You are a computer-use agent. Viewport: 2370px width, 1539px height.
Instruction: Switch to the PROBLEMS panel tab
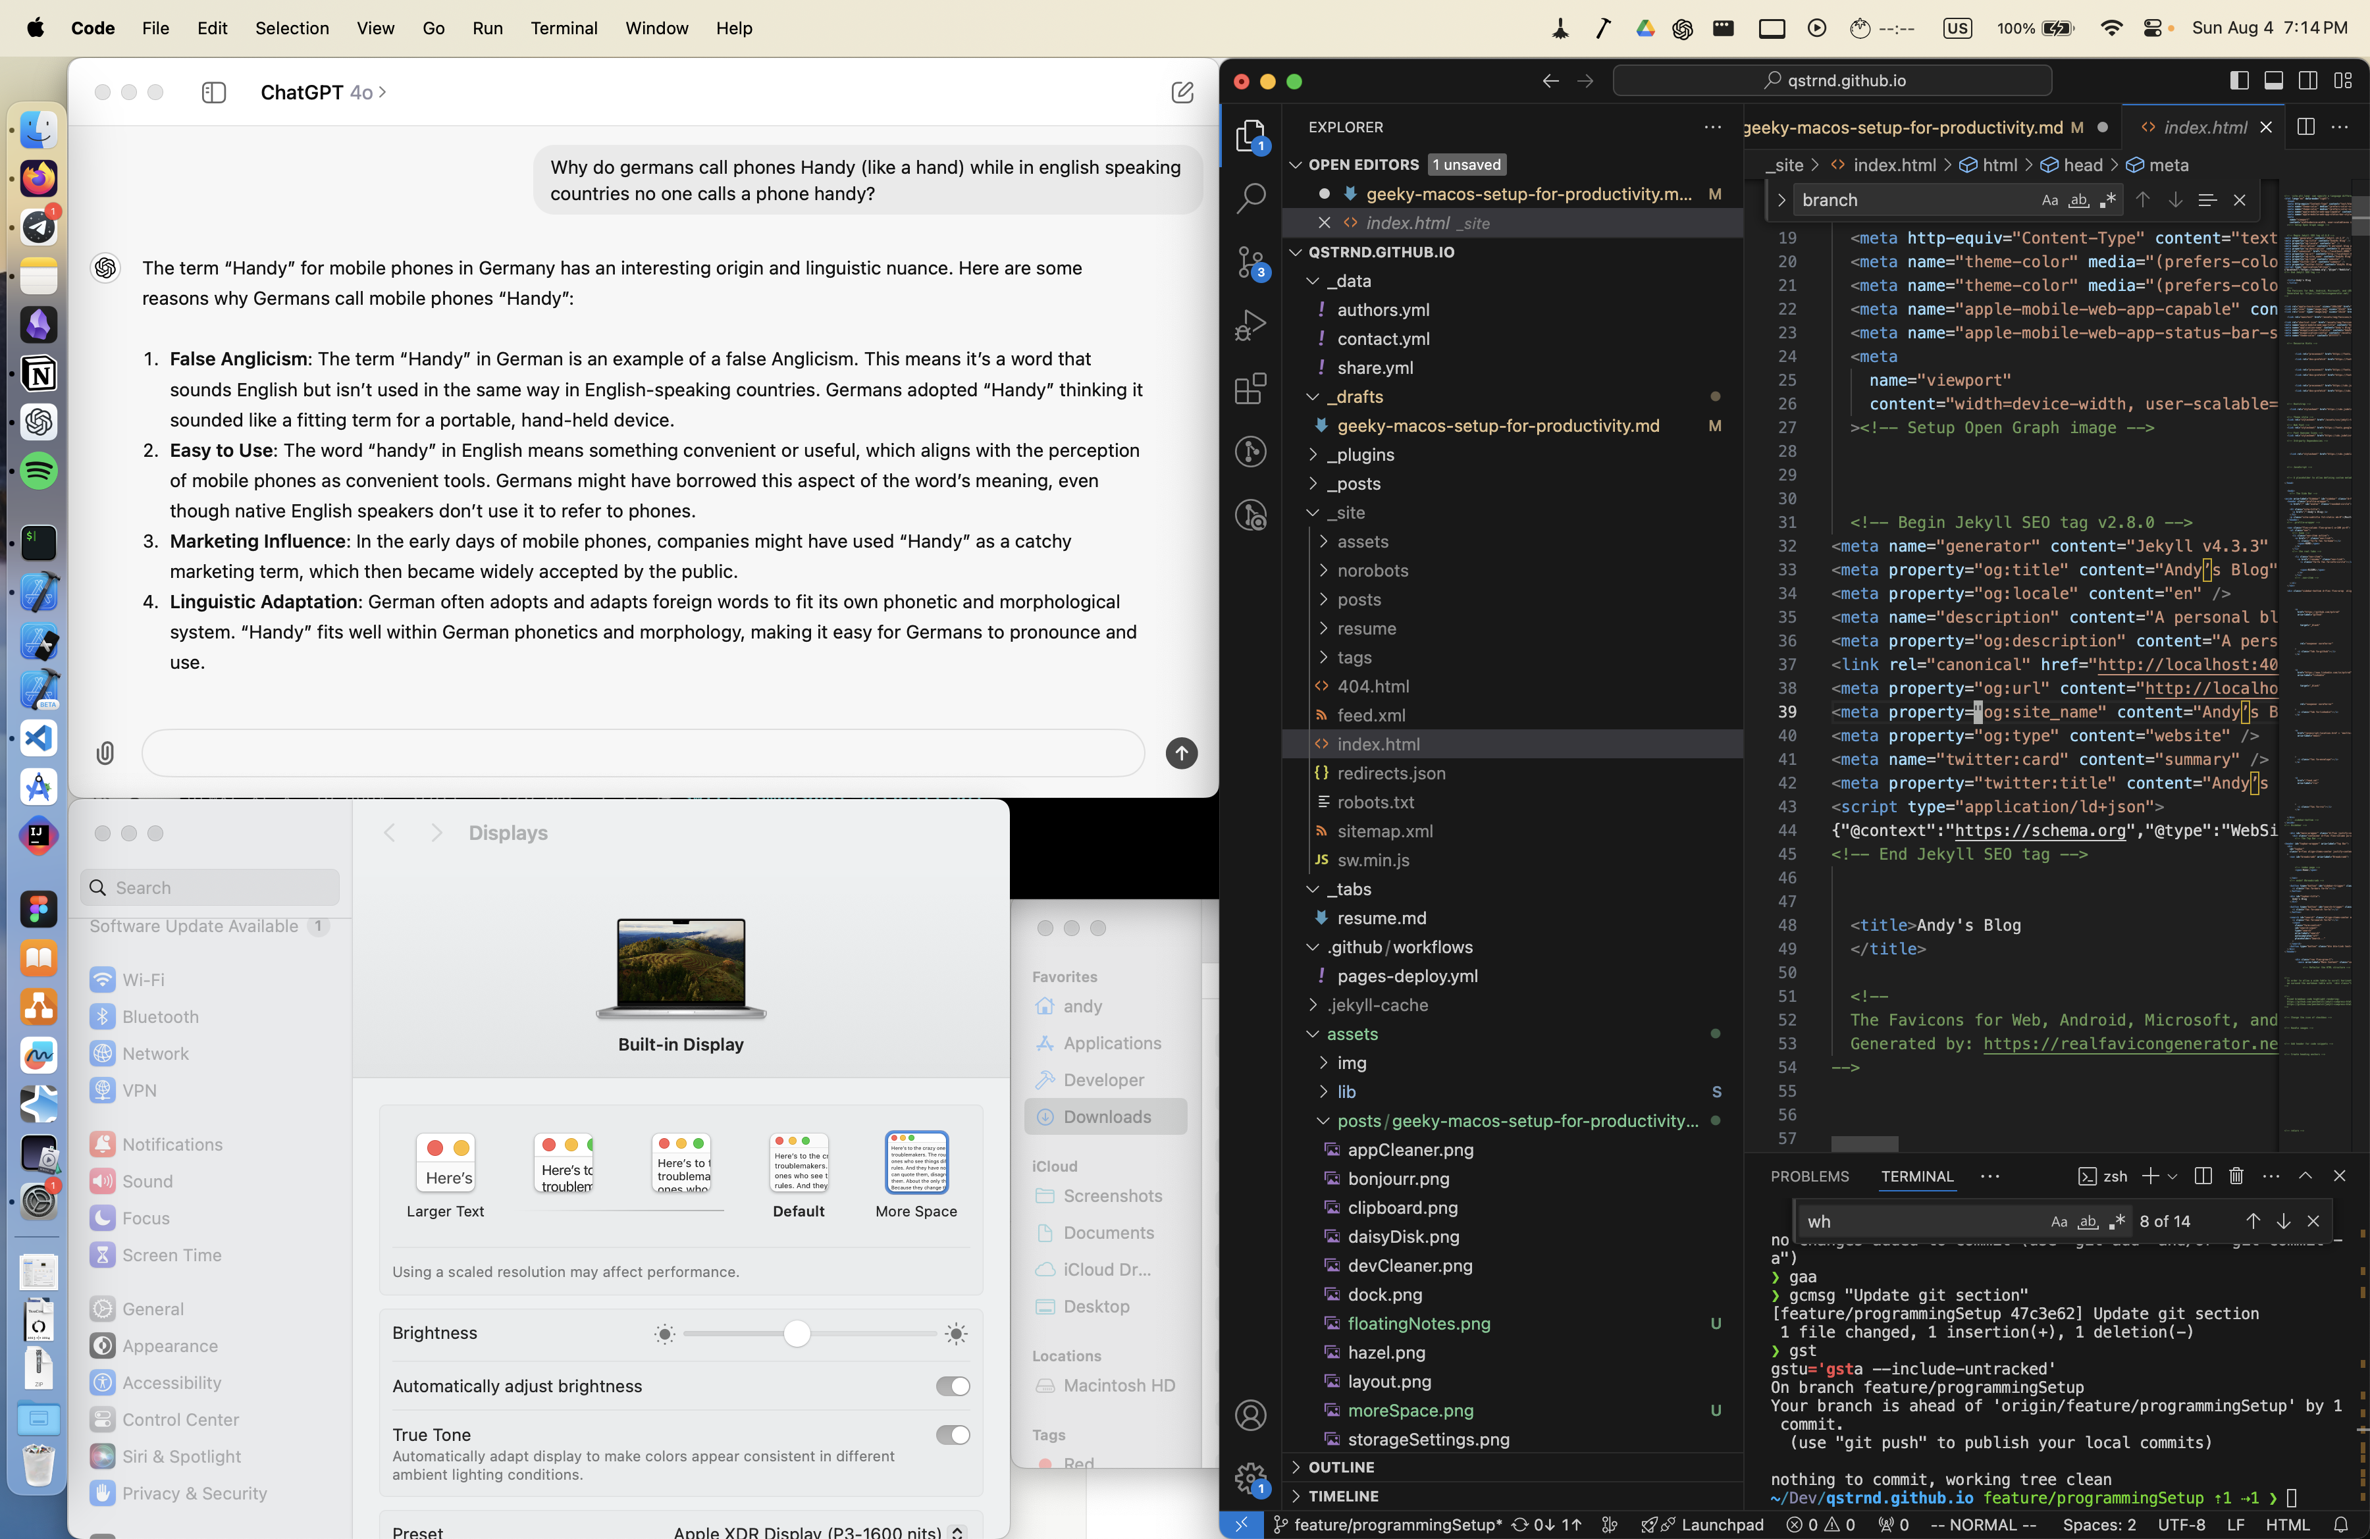pos(1808,1176)
